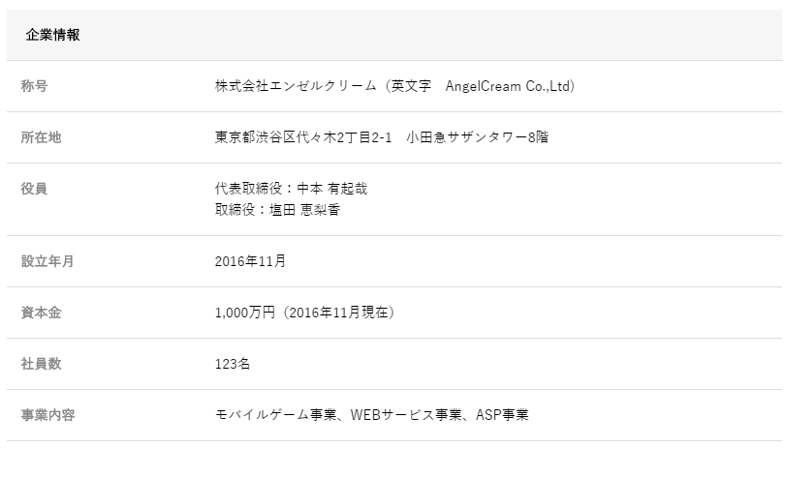Click the 役員 row label
Screen dimensions: 786x478
click(x=34, y=189)
